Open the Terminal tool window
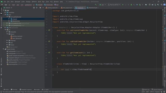Image resolution: width=166 pixels, height=93 pixels. point(14,90)
